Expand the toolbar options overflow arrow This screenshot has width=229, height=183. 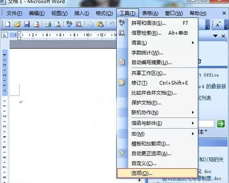point(208,25)
